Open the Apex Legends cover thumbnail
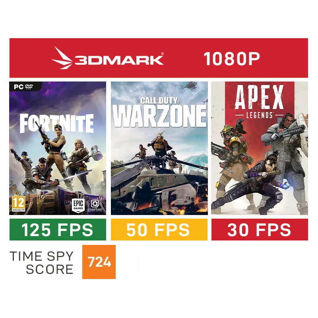 [260, 148]
